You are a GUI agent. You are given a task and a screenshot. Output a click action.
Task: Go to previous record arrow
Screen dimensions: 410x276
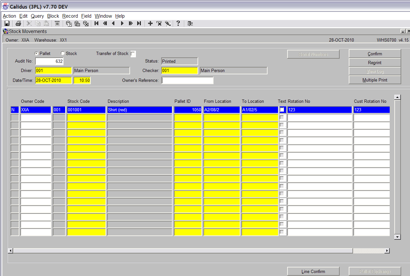[114, 23]
